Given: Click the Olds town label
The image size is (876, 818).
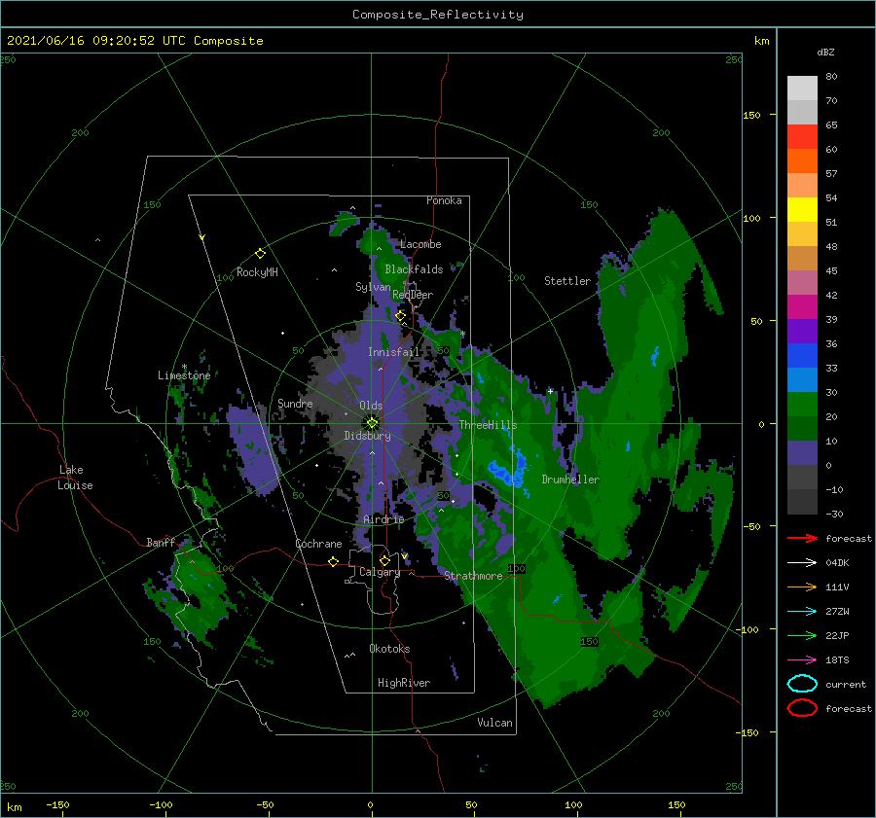Looking at the screenshot, I should (371, 406).
